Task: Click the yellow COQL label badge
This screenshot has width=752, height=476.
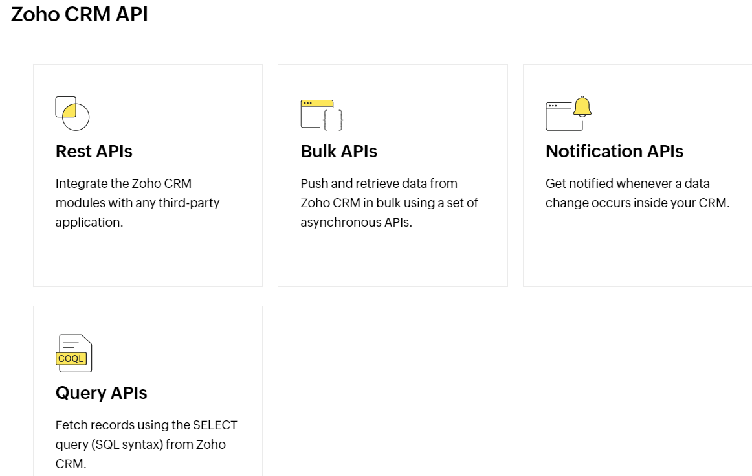Action: [71, 358]
